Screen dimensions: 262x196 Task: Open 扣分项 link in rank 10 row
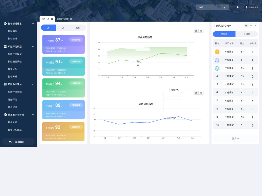tap(253, 125)
